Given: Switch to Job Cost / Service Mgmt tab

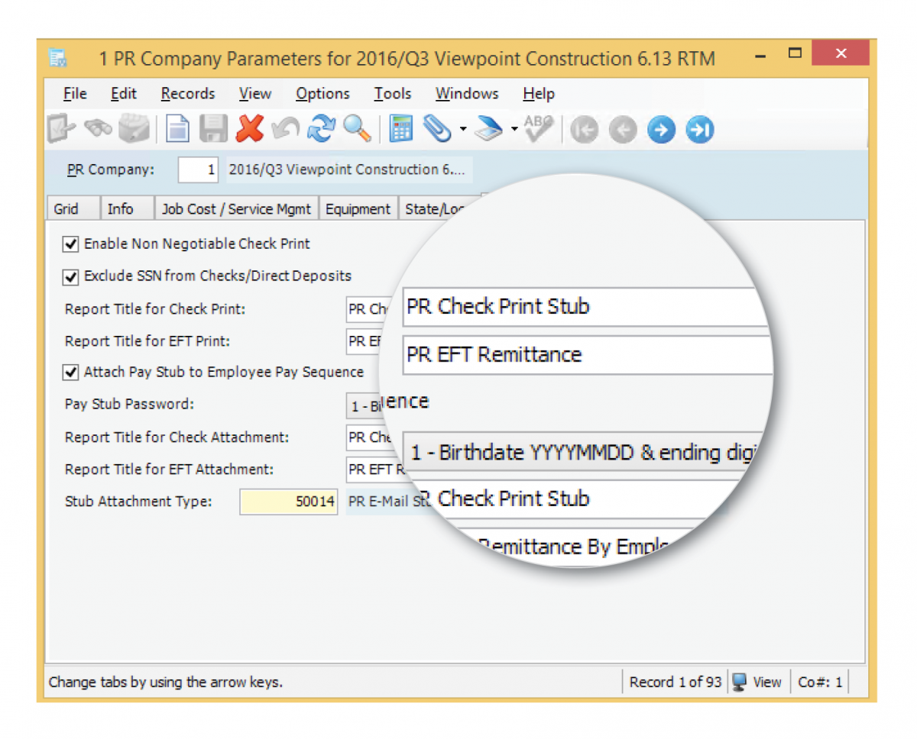Looking at the screenshot, I should [x=236, y=208].
